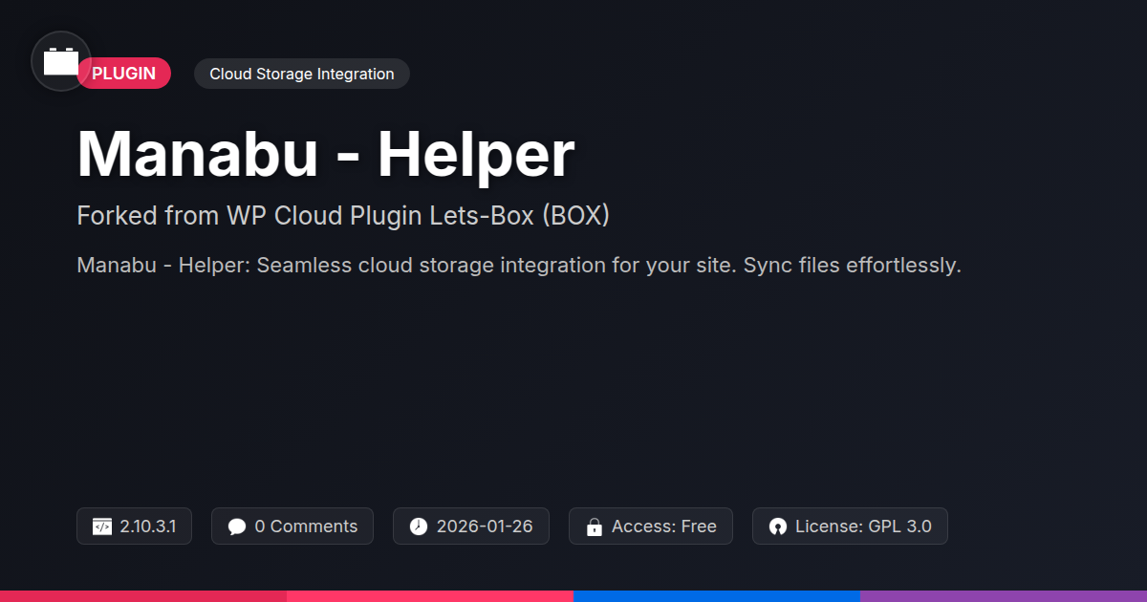Screen dimensions: 1147x602
Task: Click the speech bubble comments icon
Action: (237, 527)
